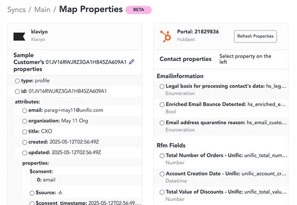Image resolution: width=297 pixels, height=205 pixels.
Task: Click the 'Portal: 21829836' title
Action: coord(198,32)
